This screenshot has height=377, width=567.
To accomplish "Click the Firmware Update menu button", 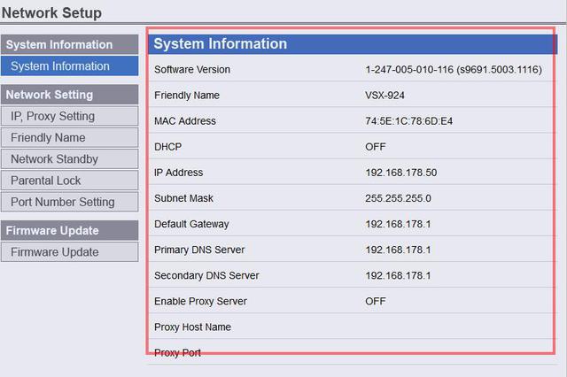I will pos(70,252).
